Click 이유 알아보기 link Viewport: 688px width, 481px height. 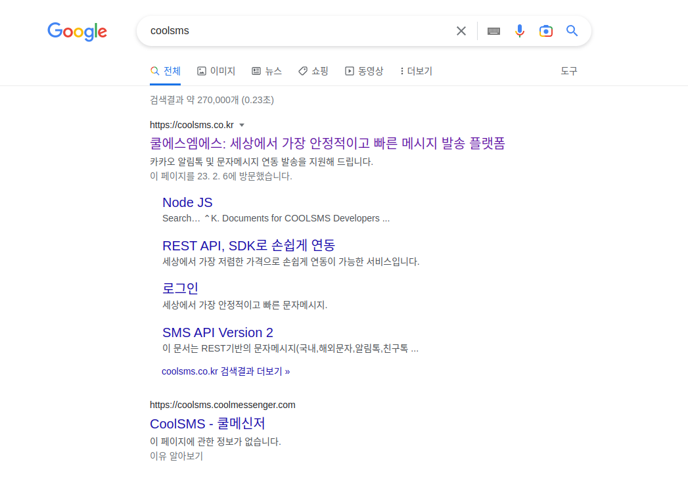click(176, 456)
